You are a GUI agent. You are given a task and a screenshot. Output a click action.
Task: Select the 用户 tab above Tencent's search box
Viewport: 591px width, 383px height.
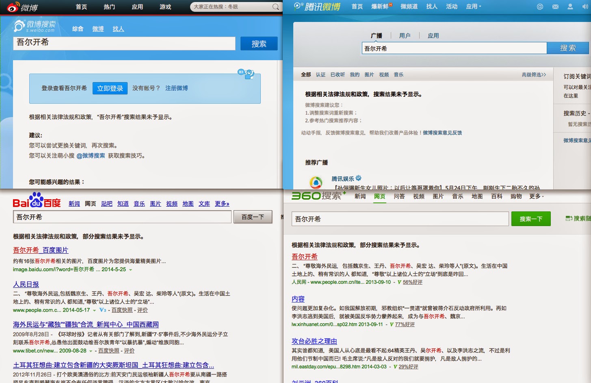coord(405,36)
